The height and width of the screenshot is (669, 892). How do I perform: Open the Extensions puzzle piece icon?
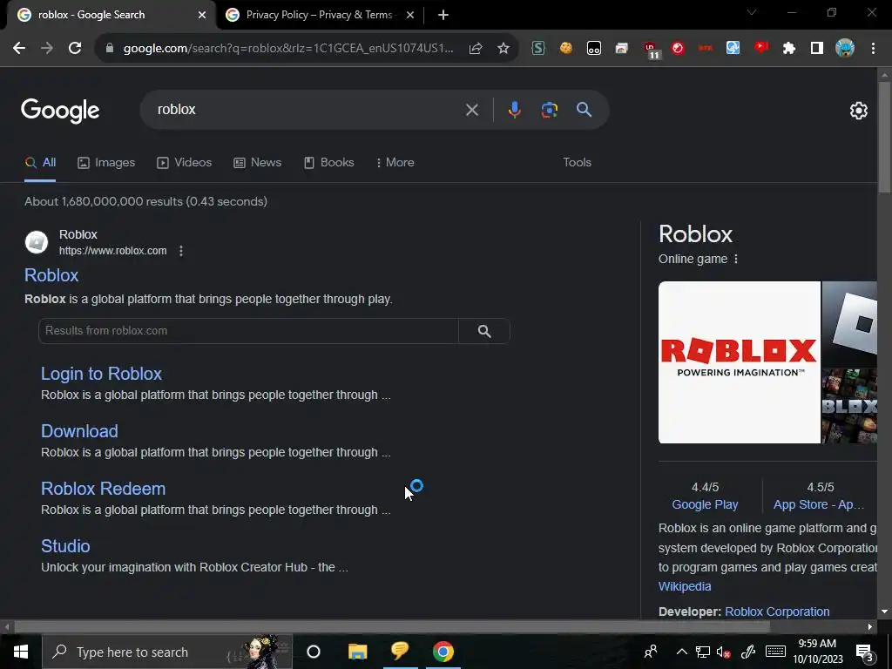(x=789, y=49)
